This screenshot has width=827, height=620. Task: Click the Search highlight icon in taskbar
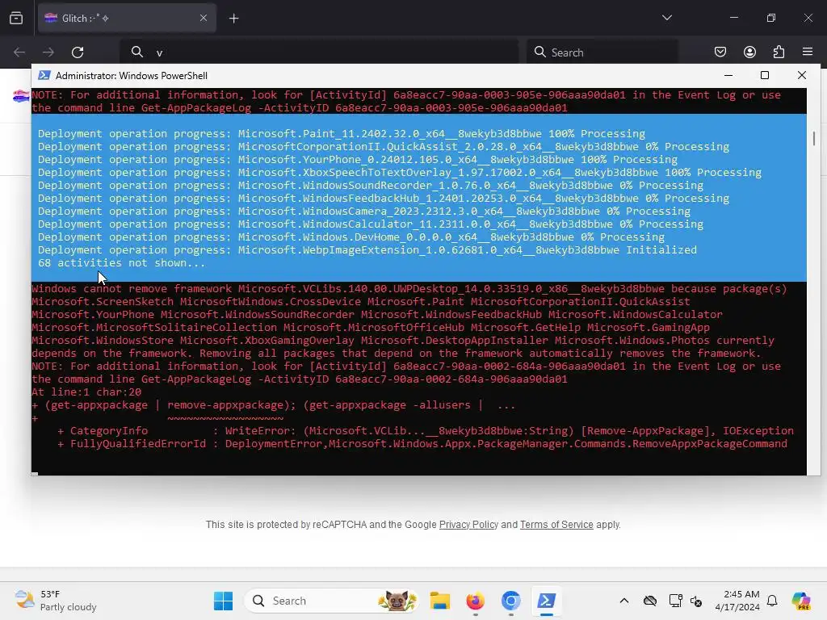click(397, 601)
